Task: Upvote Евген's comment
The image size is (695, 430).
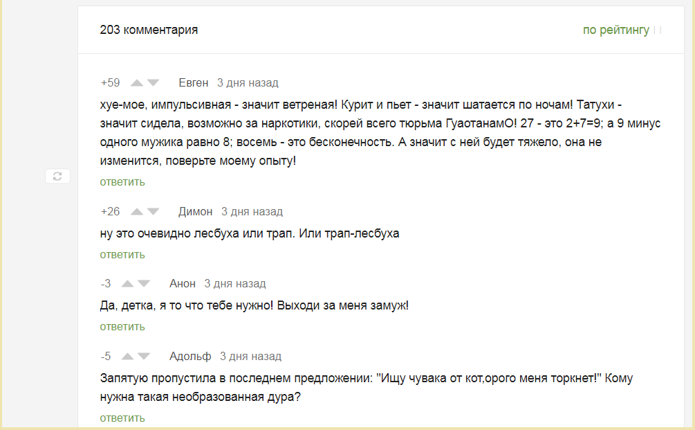Action: pyautogui.click(x=137, y=83)
